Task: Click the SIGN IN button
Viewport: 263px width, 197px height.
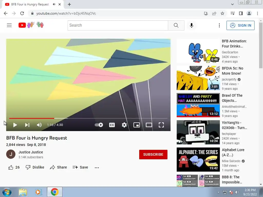Action: tap(240, 25)
